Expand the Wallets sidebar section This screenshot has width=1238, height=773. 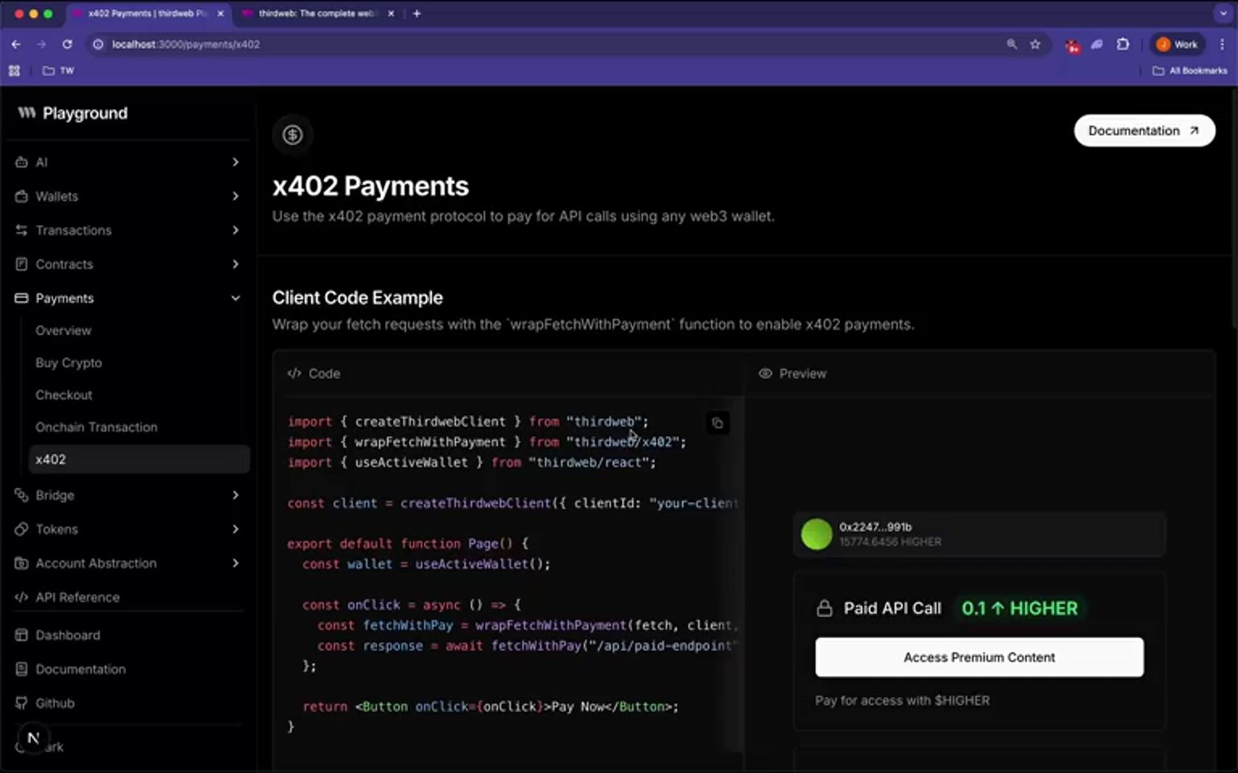click(x=235, y=196)
